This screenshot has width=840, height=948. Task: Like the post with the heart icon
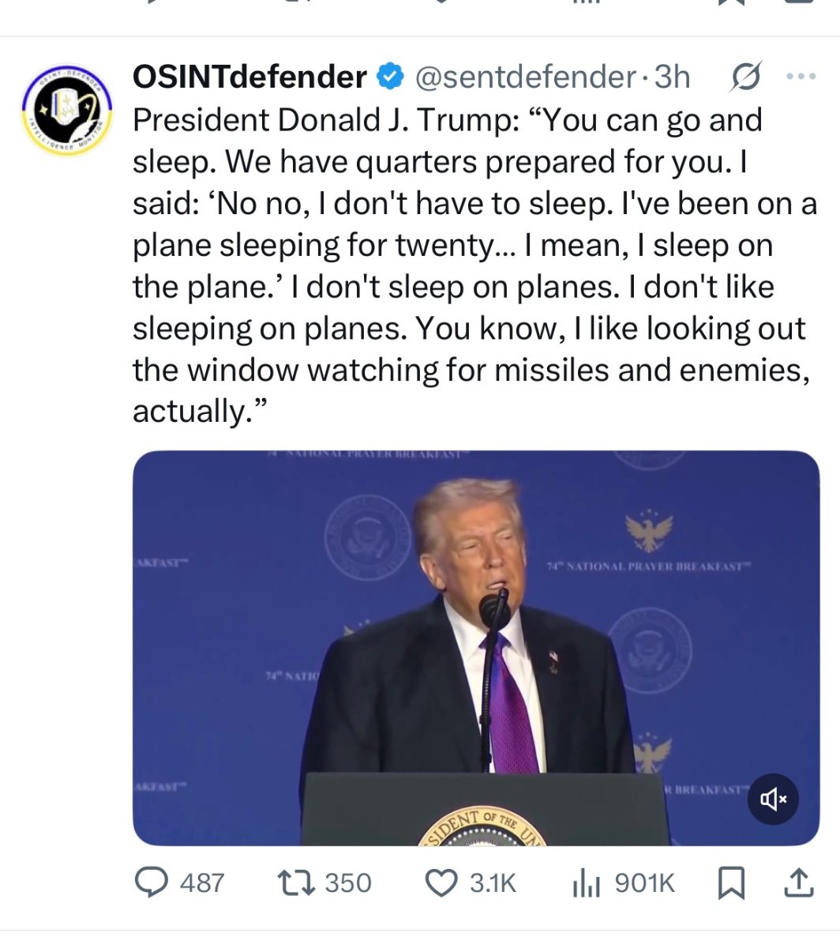[441, 882]
